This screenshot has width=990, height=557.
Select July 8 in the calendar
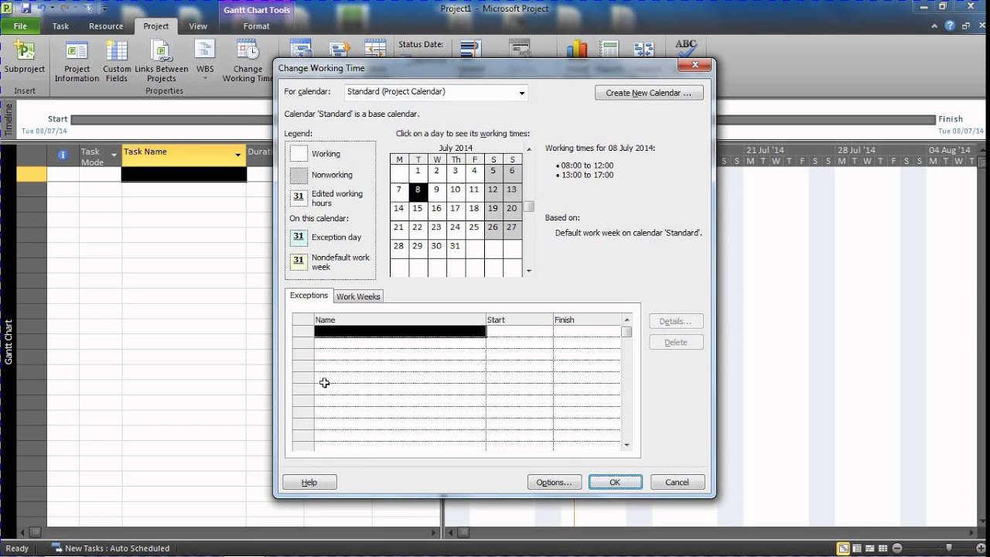coord(418,190)
